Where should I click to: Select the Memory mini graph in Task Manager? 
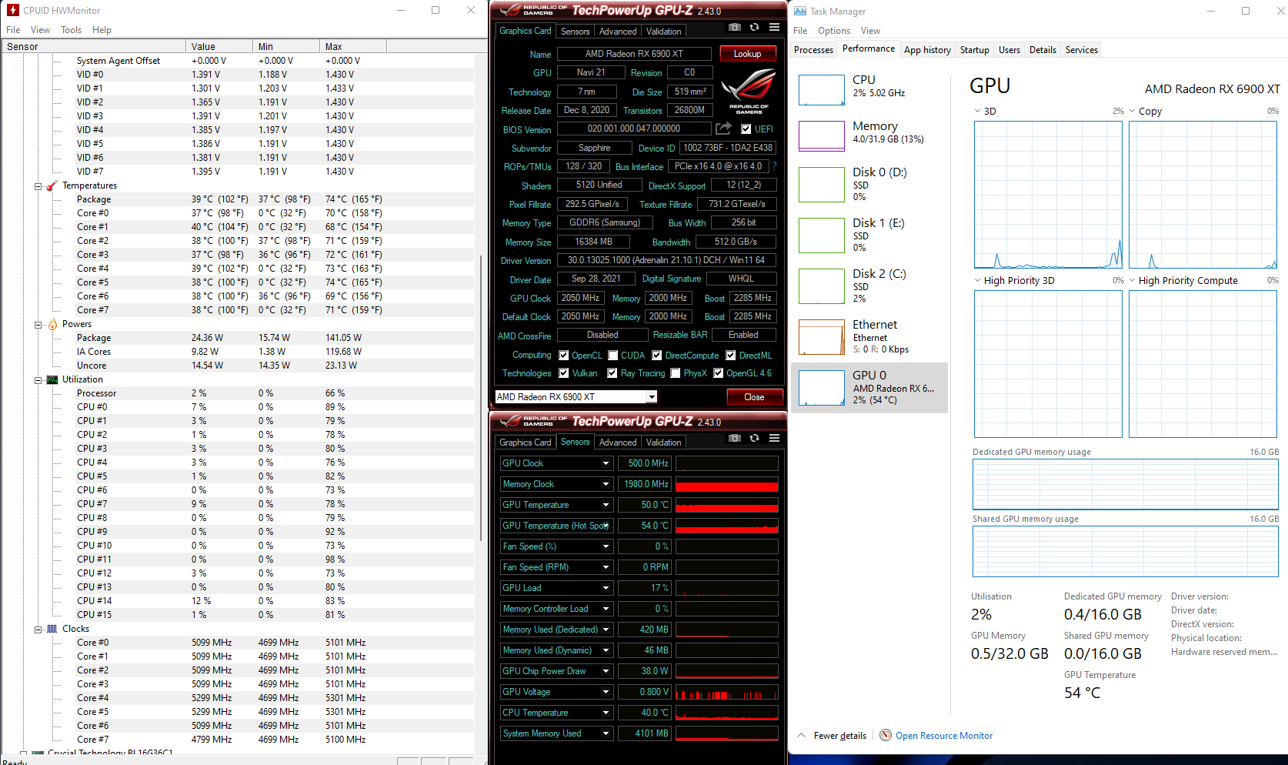click(x=822, y=135)
